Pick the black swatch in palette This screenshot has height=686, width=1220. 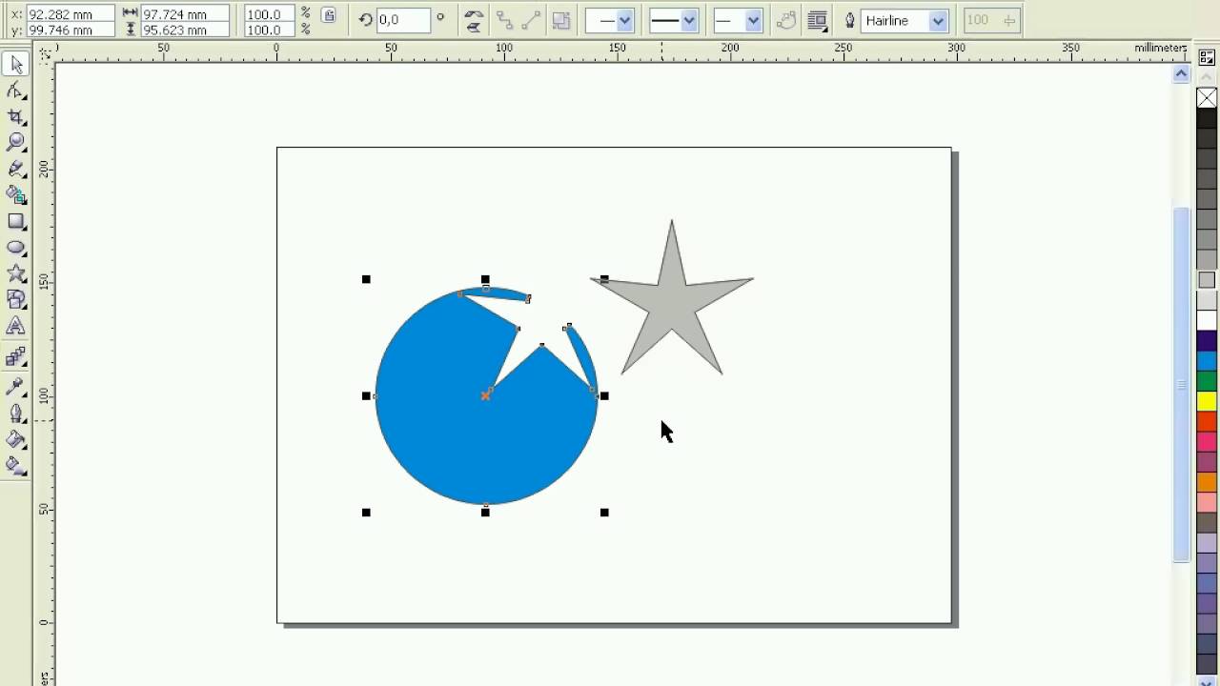[1207, 117]
